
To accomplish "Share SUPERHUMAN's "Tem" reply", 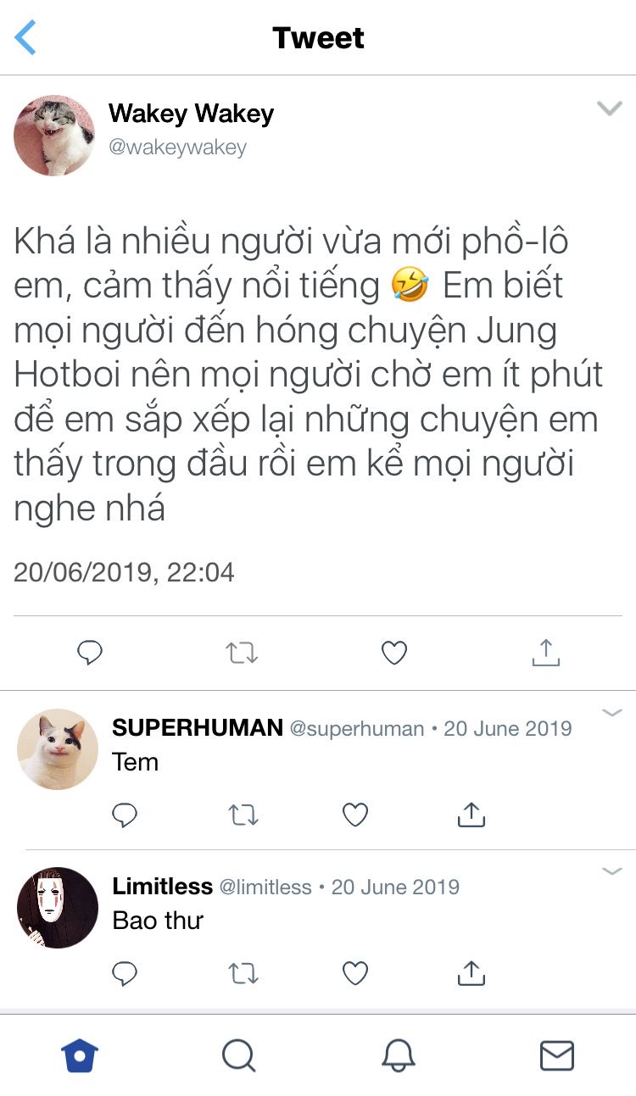I will click(471, 814).
